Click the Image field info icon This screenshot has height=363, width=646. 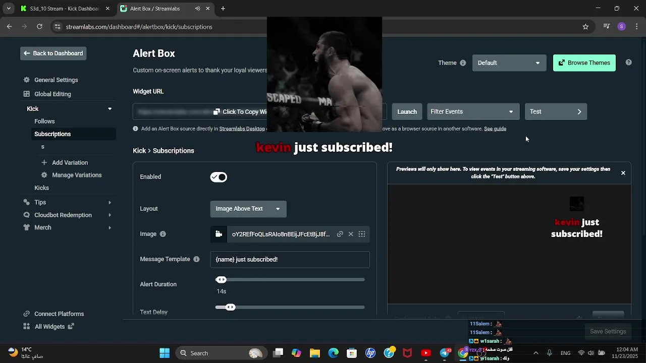tap(163, 234)
